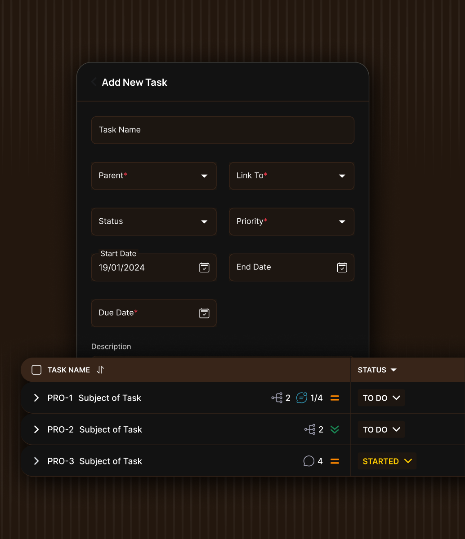The height and width of the screenshot is (539, 465).
Task: Click the Start Date value 19/01/2024
Action: tap(121, 268)
